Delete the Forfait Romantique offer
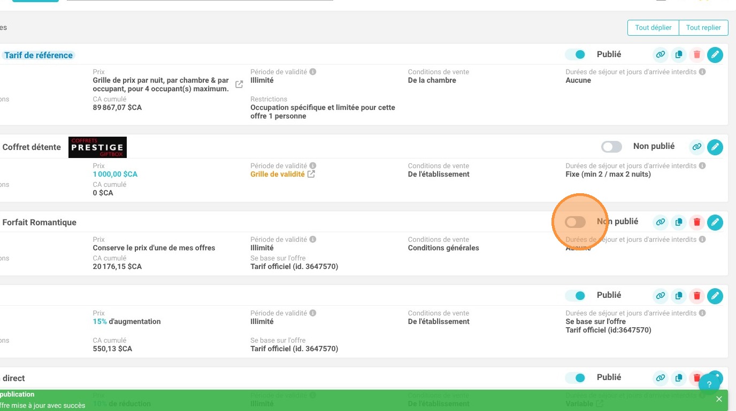Image resolution: width=736 pixels, height=411 pixels. point(696,222)
